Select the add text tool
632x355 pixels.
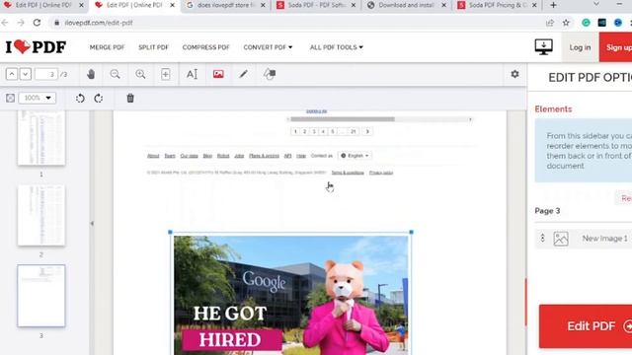192,74
